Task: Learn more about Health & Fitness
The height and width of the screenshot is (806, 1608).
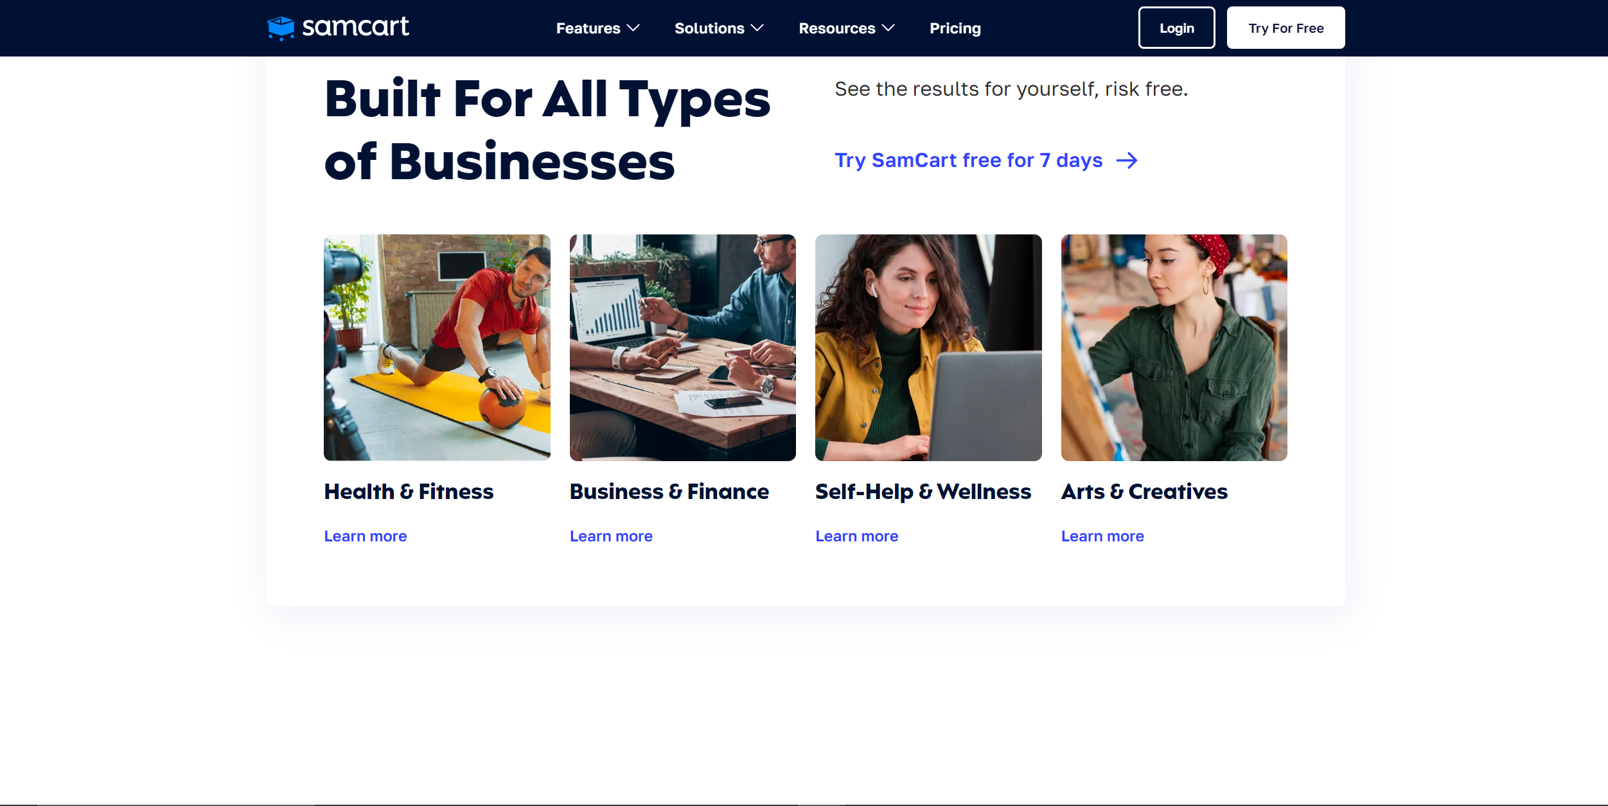Action: [x=366, y=536]
